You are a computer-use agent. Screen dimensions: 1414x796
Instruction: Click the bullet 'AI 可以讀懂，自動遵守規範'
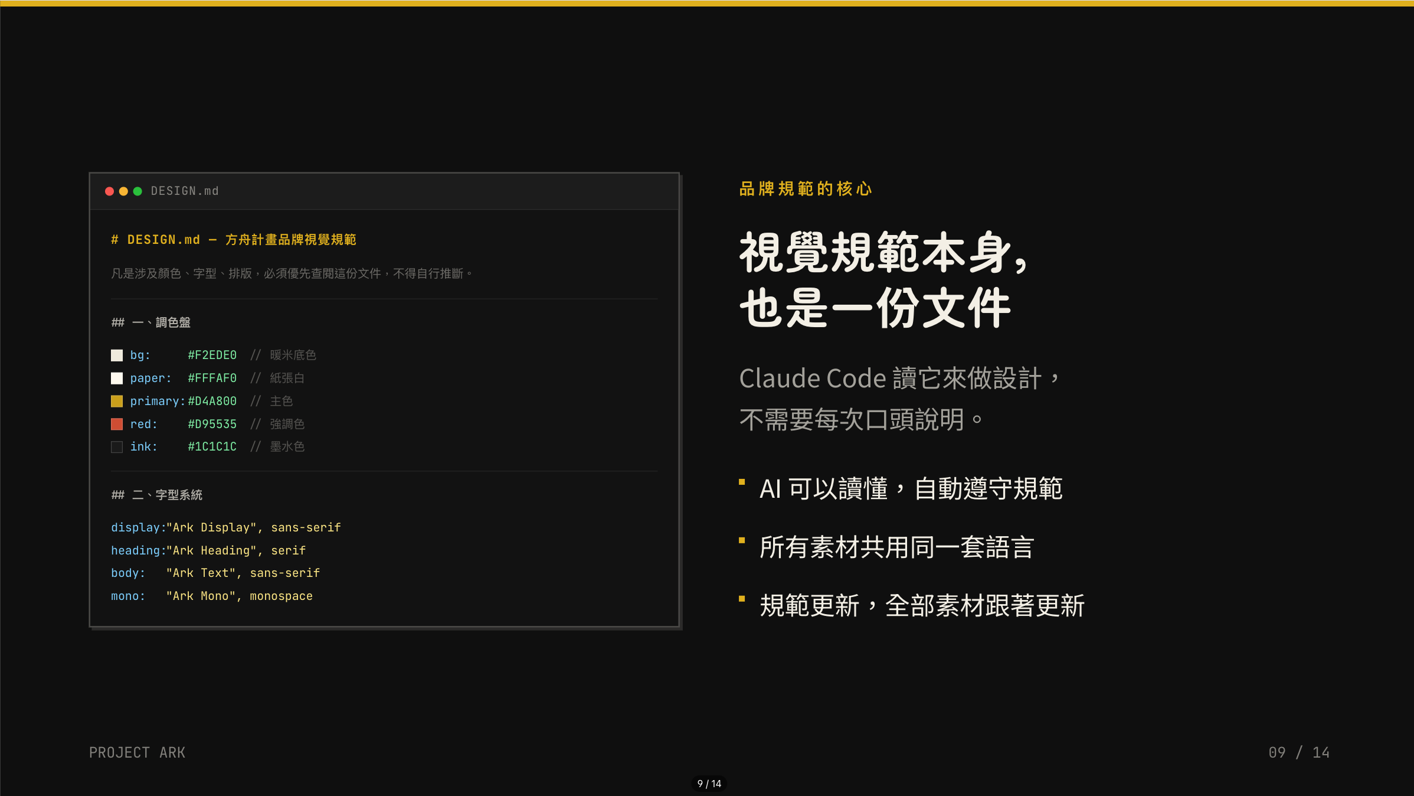[x=911, y=489]
